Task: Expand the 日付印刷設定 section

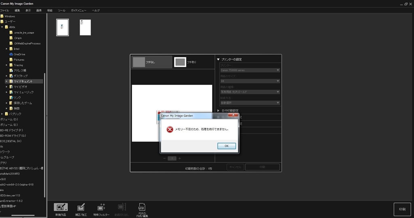Action: [x=218, y=110]
